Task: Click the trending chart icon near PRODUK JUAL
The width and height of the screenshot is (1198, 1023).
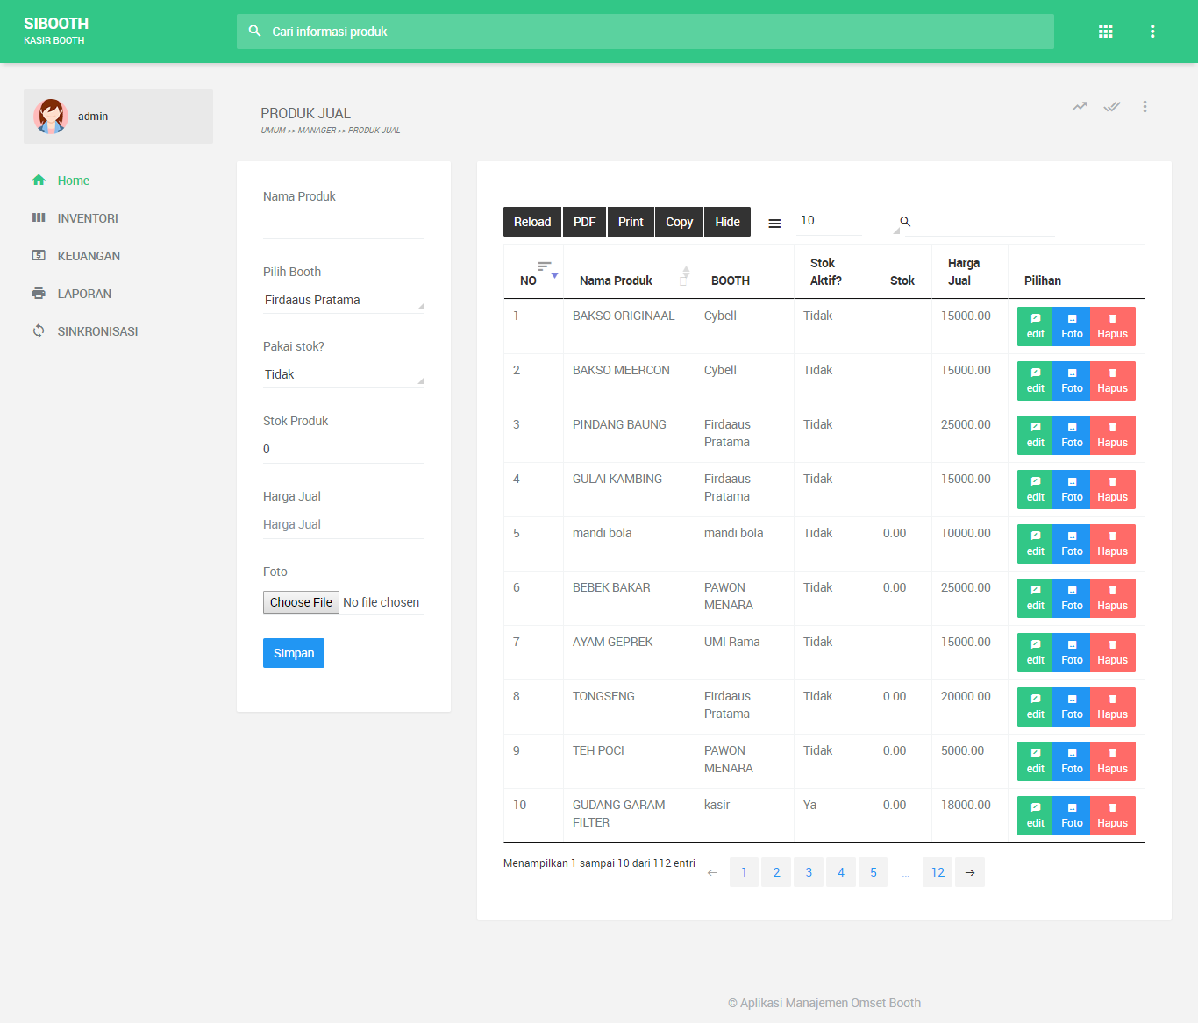Action: coord(1079,106)
